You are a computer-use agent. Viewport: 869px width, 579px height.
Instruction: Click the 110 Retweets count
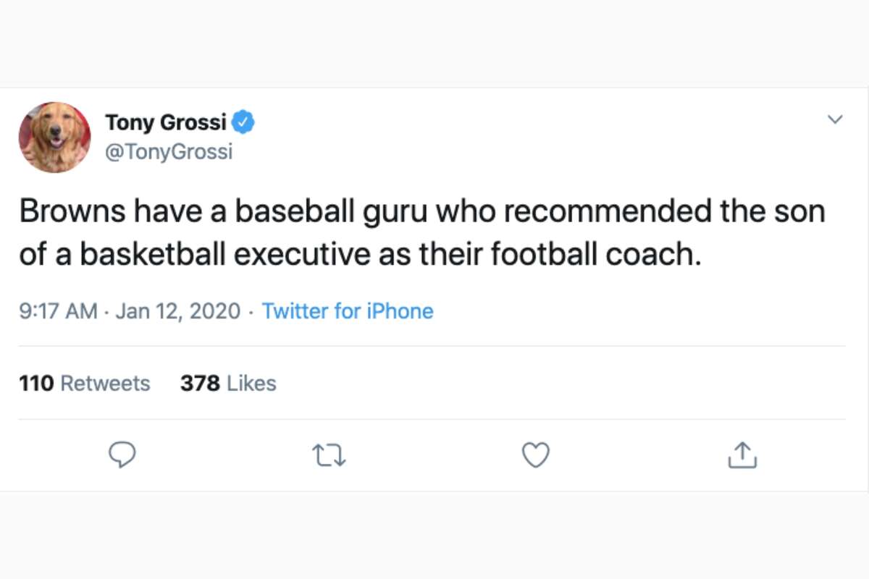(x=85, y=383)
